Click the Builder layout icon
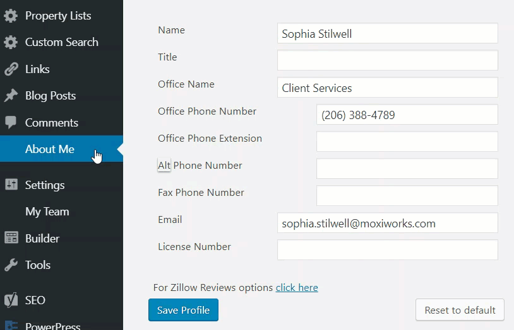This screenshot has height=330, width=514. tap(11, 239)
